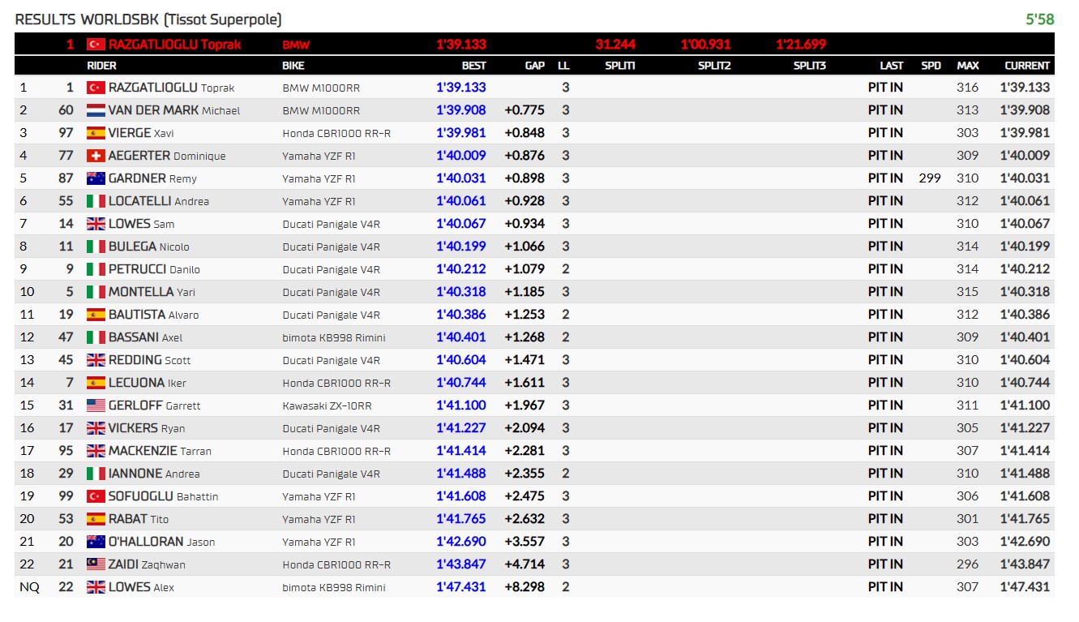The height and width of the screenshot is (622, 1079).
Task: Click the Italian flag next to LOCATELLI
Action: coord(96,201)
